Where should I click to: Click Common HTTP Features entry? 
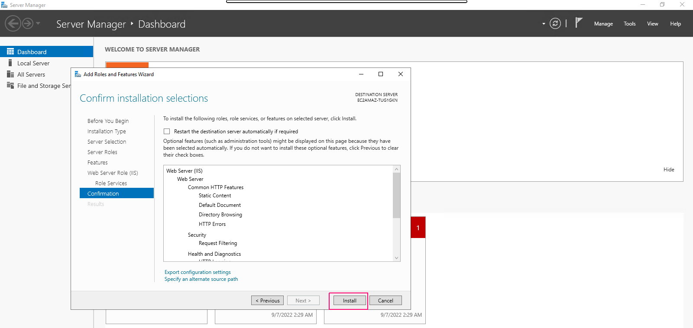tap(216, 187)
